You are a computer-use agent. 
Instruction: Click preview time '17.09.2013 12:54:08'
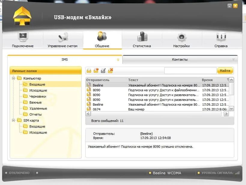(x=156, y=138)
